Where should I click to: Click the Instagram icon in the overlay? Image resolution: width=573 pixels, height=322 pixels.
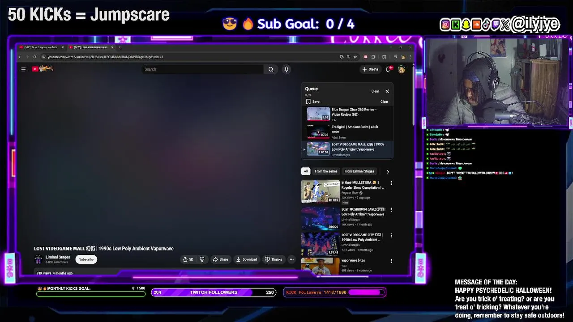[x=445, y=25]
